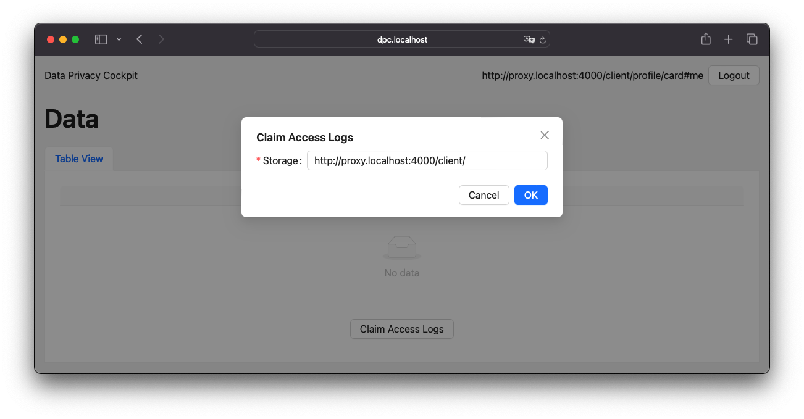The image size is (804, 419).
Task: Reload the page with the refresh icon
Action: pos(543,39)
